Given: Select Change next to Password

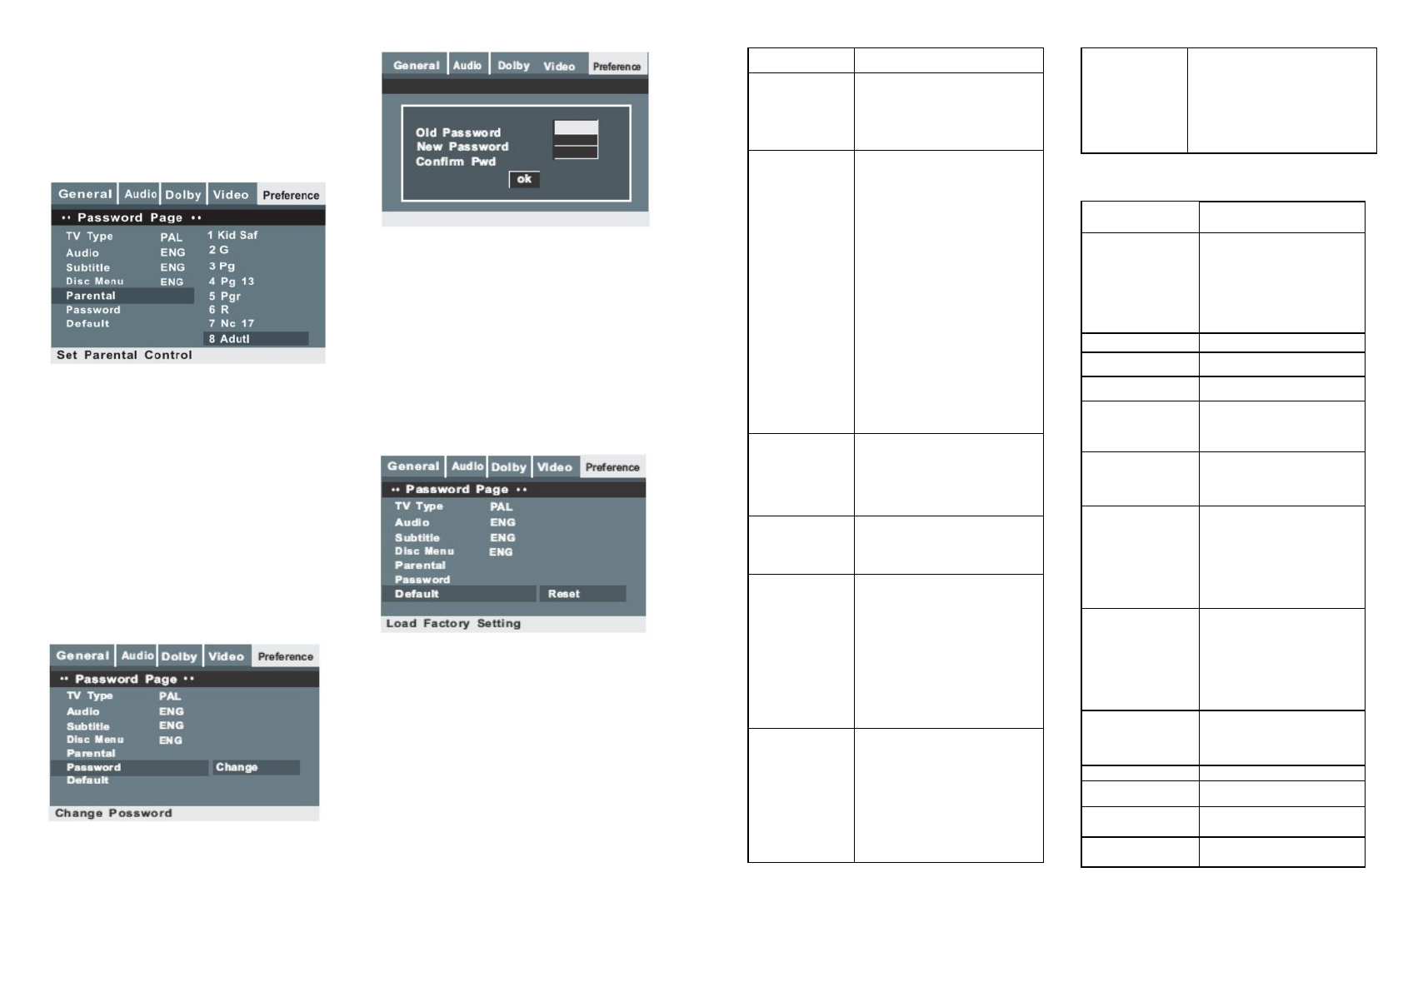Looking at the screenshot, I should (x=255, y=767).
